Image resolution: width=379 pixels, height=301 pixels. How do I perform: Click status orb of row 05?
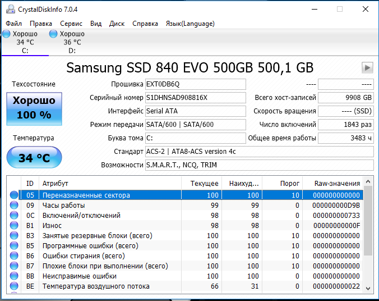click(14, 195)
